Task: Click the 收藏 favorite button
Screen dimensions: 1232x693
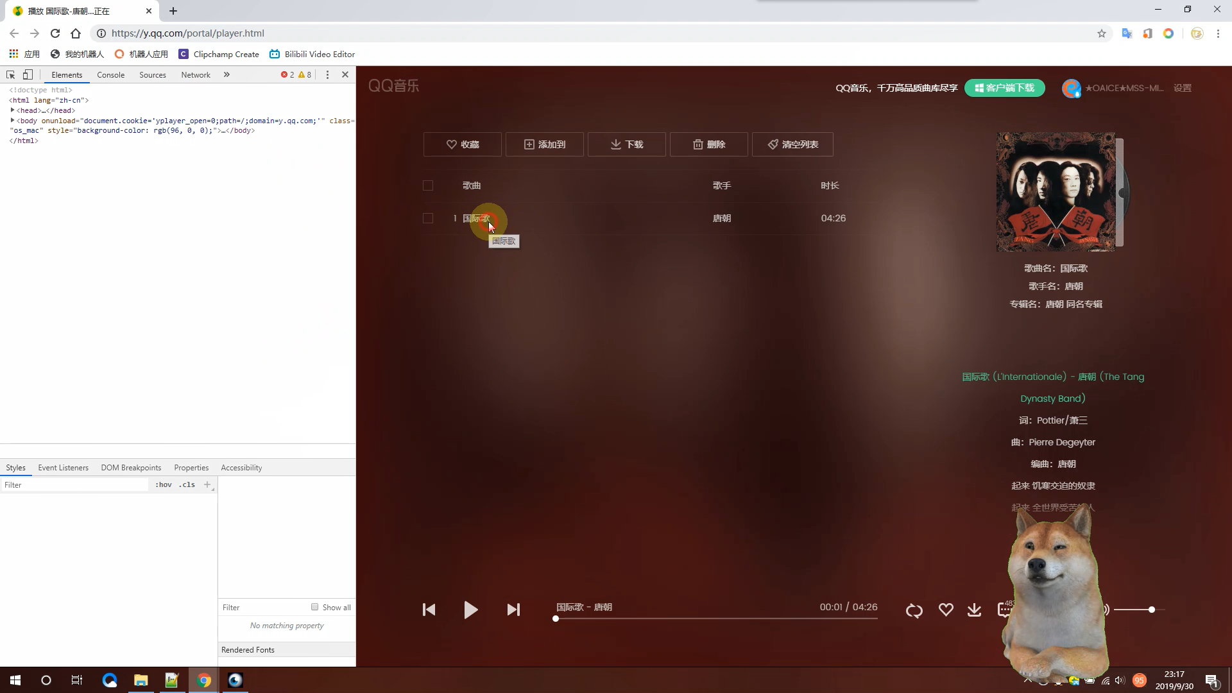Action: [463, 144]
